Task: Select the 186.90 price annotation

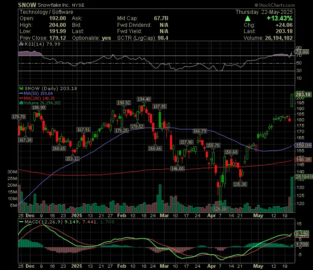Action: 39,107
